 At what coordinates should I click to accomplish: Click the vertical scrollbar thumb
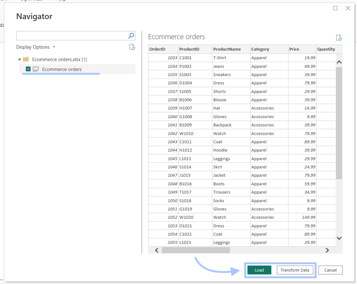(339, 123)
